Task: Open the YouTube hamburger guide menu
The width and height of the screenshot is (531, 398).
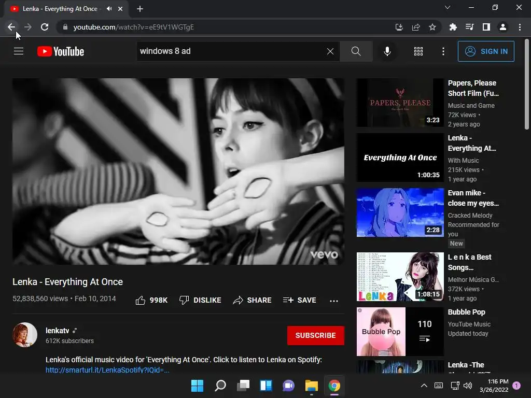Action: pyautogui.click(x=19, y=51)
